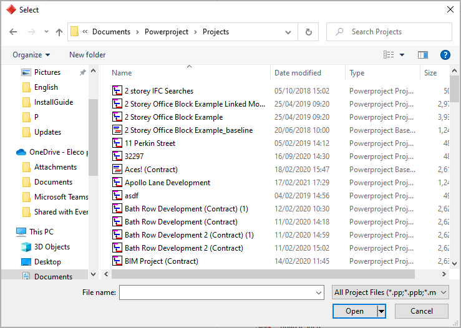Select This PC in navigation pane

pyautogui.click(x=41, y=231)
